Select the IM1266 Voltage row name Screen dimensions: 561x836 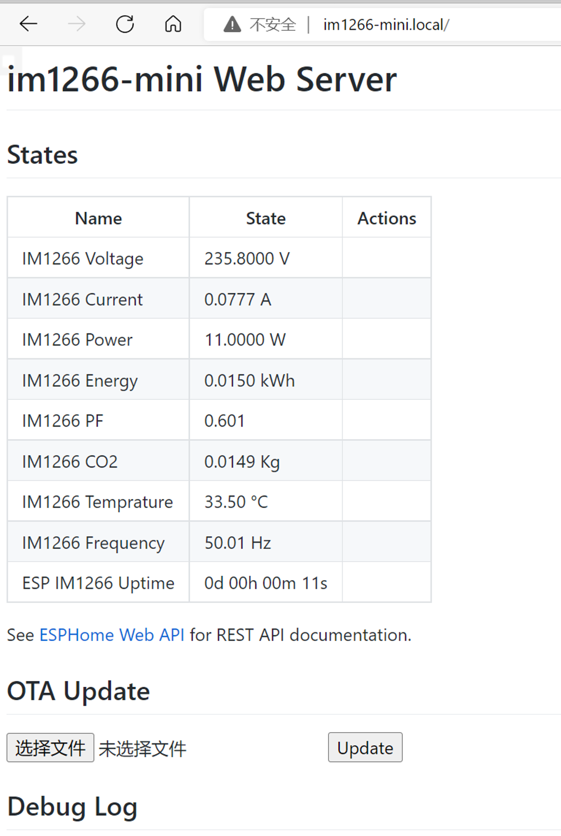(83, 258)
